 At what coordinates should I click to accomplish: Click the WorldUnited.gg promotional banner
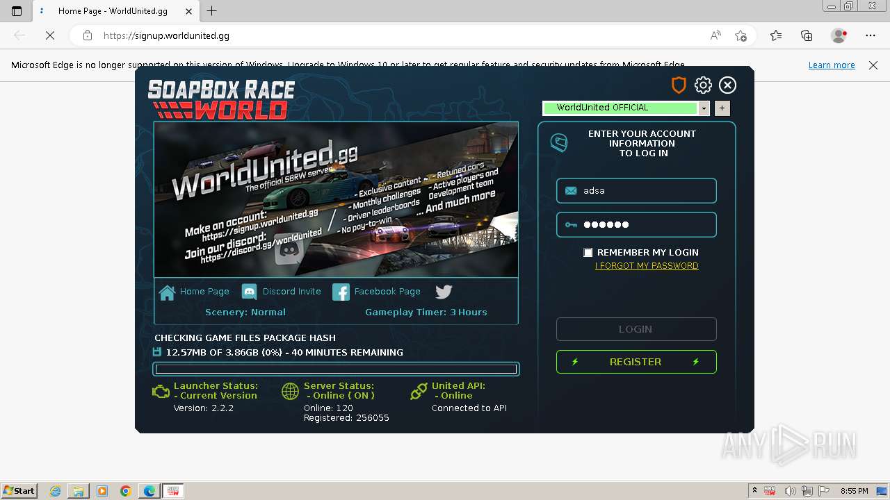[x=336, y=200]
